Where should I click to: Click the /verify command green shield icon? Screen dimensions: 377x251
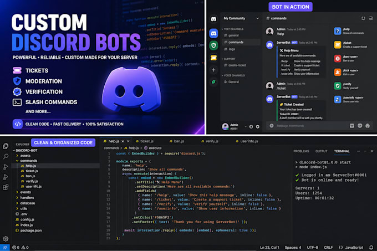pyautogui.click(x=338, y=86)
